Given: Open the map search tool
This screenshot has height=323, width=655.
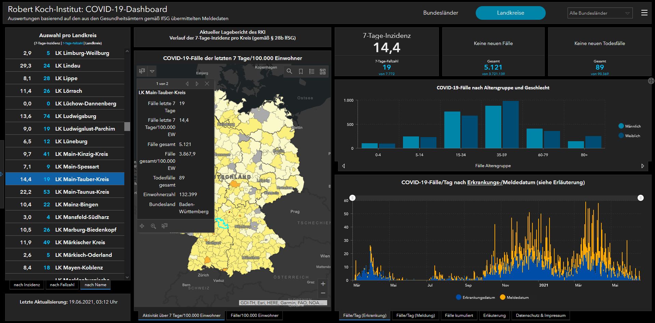Looking at the screenshot, I should point(289,71).
